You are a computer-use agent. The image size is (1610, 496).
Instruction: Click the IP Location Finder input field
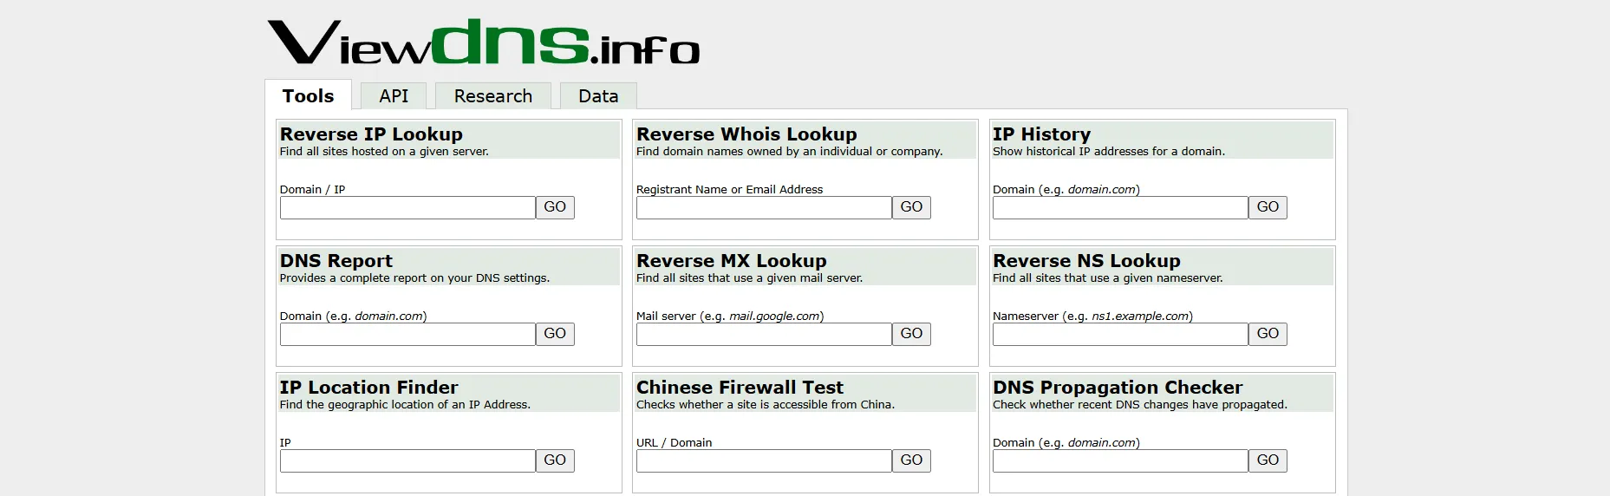tap(407, 460)
